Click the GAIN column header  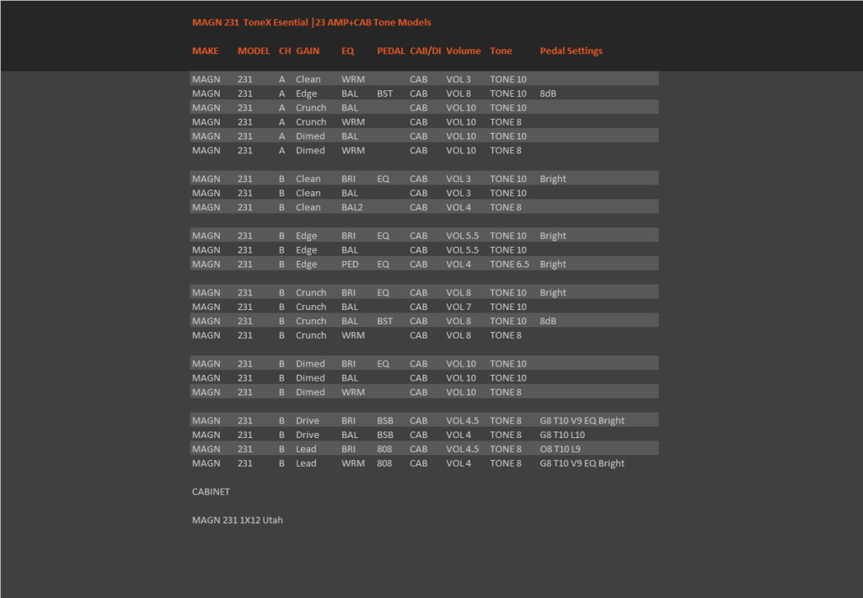click(x=308, y=51)
